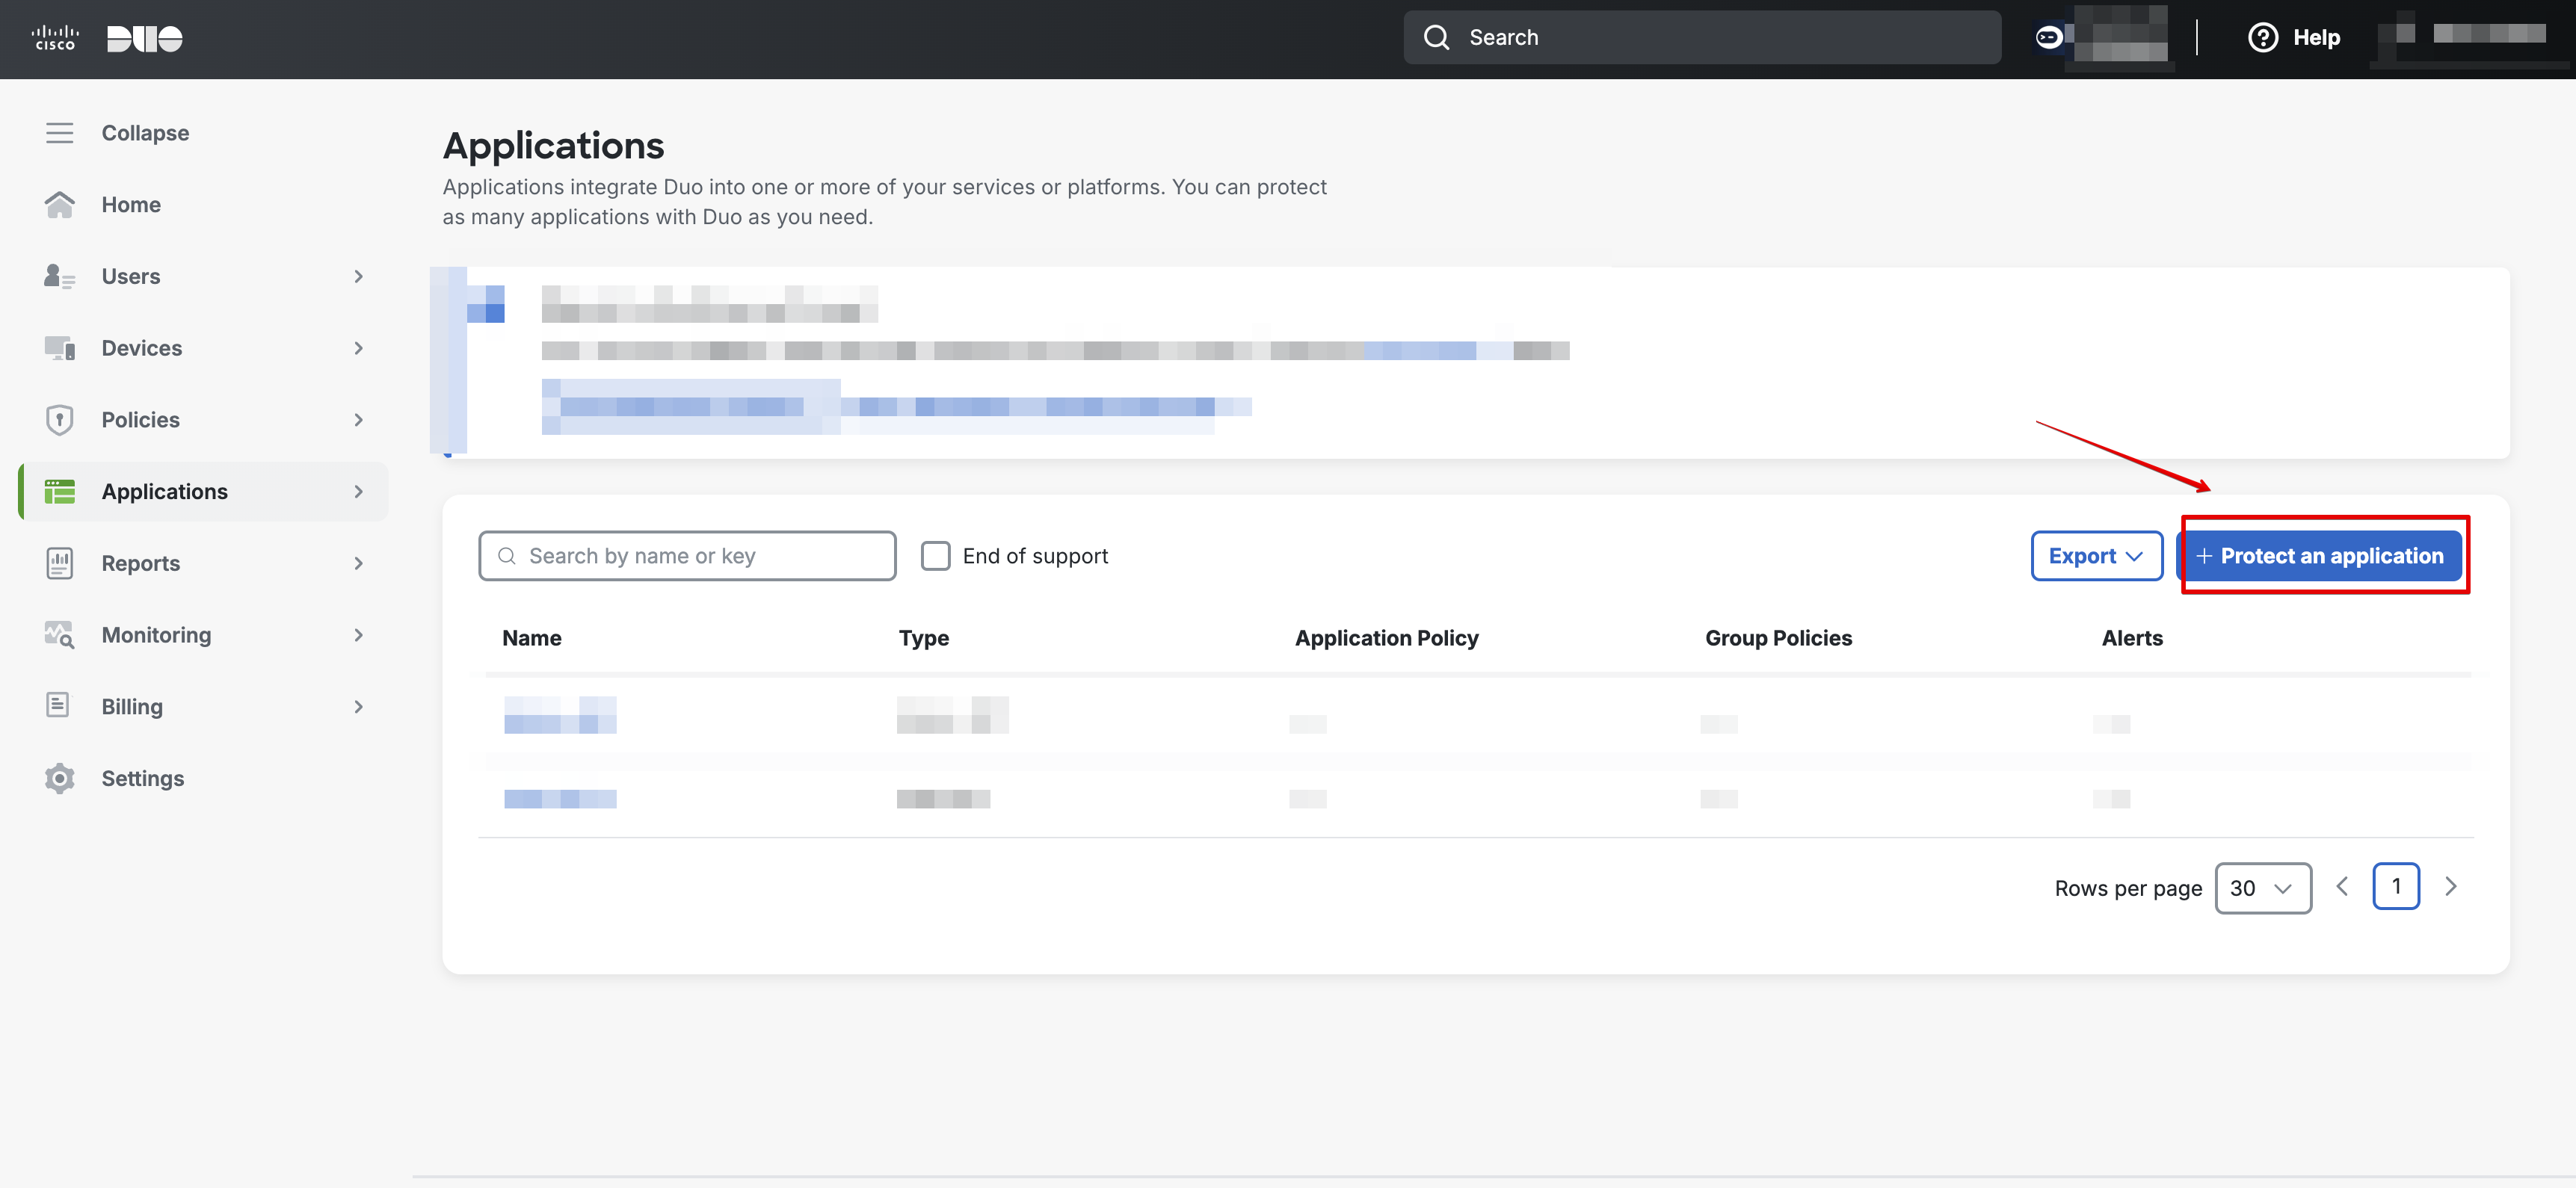Click page number 1 button
Viewport: 2576px width, 1188px height.
pos(2395,886)
